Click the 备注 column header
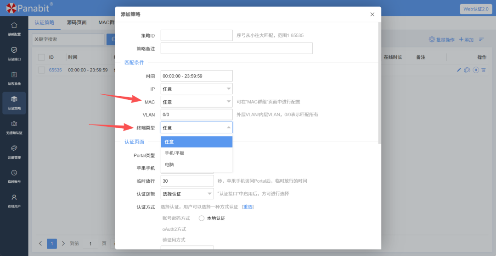This screenshot has width=496, height=256. click(420, 57)
